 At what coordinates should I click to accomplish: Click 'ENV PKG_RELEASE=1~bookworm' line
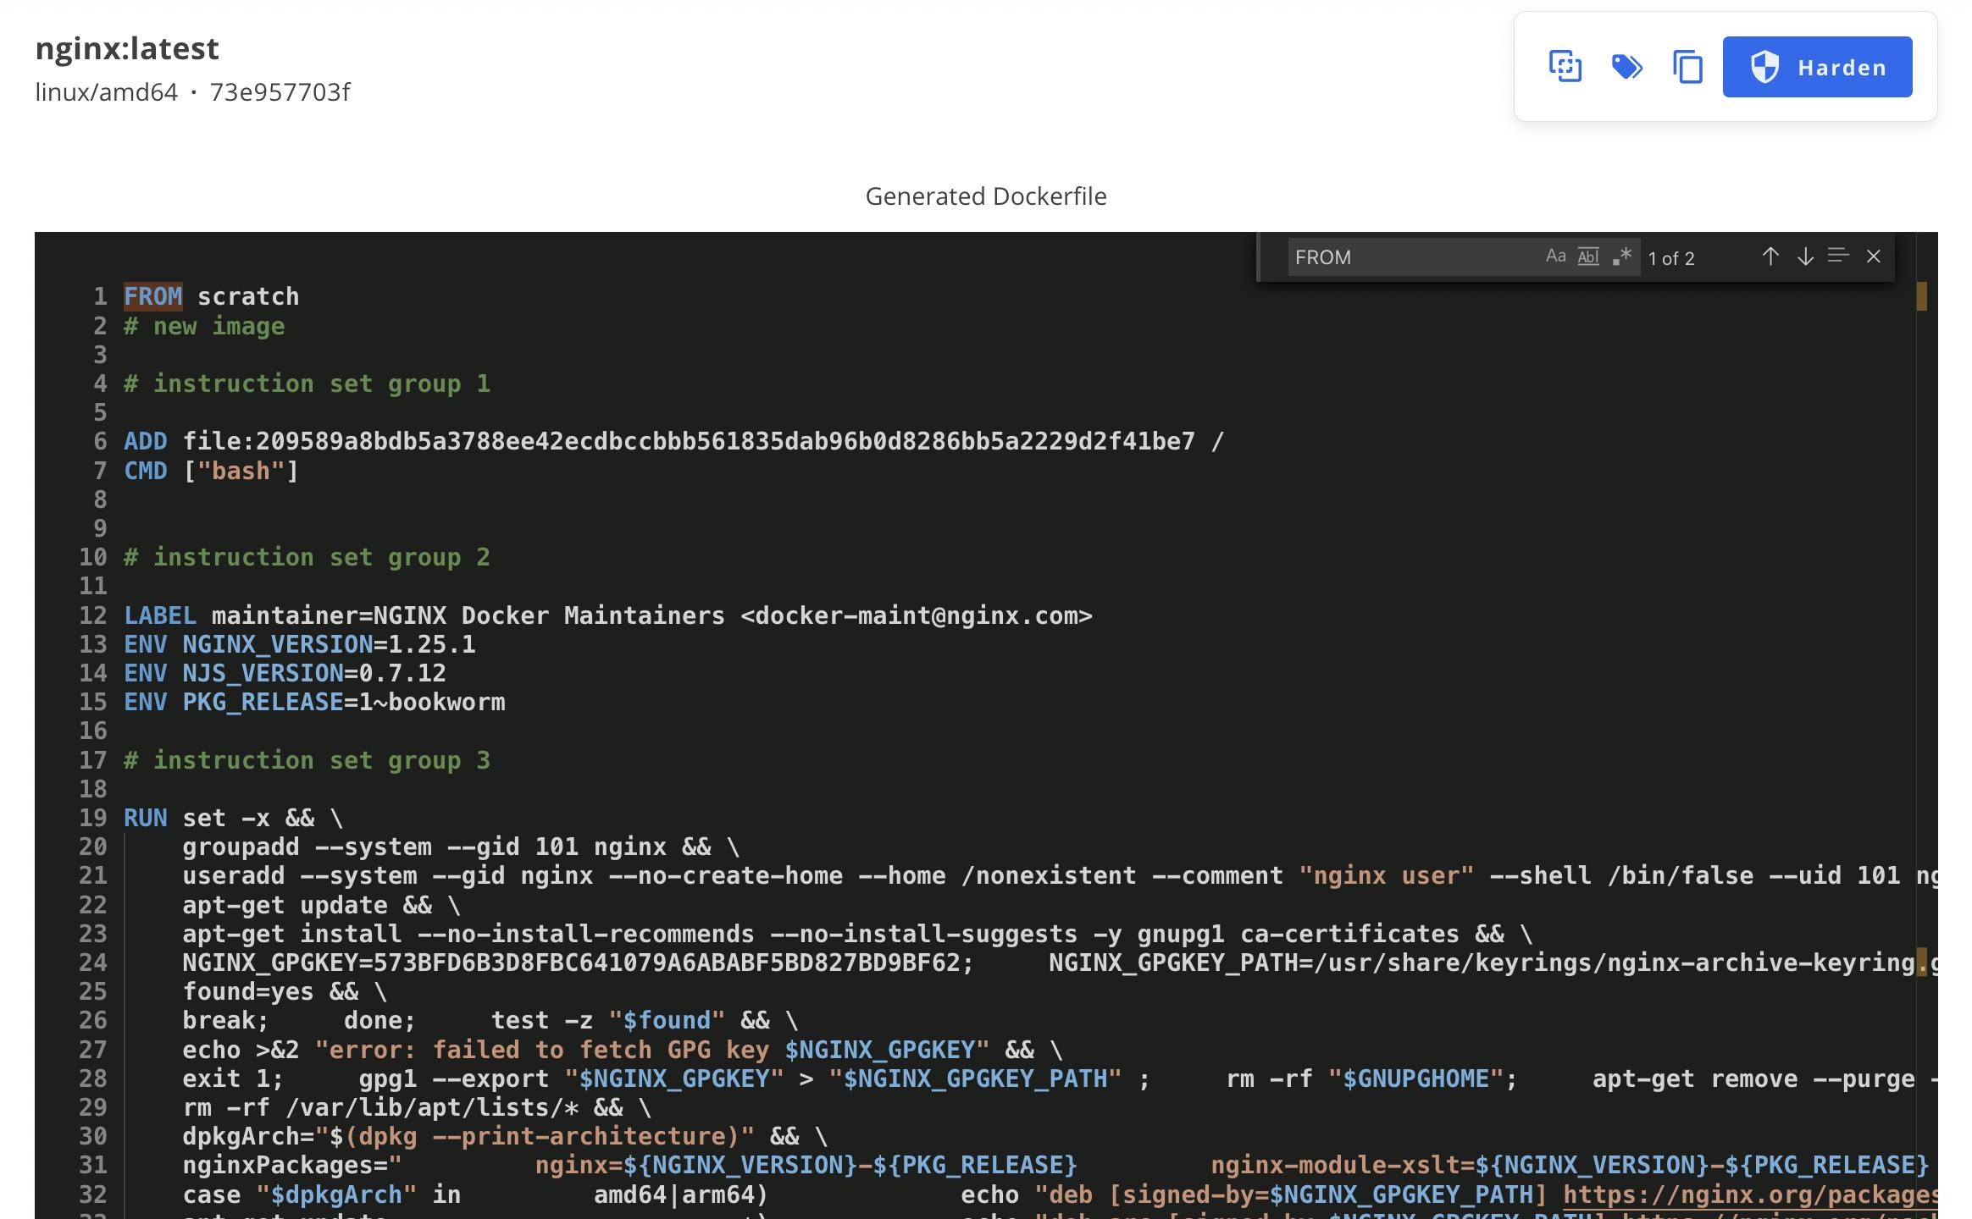(x=314, y=702)
